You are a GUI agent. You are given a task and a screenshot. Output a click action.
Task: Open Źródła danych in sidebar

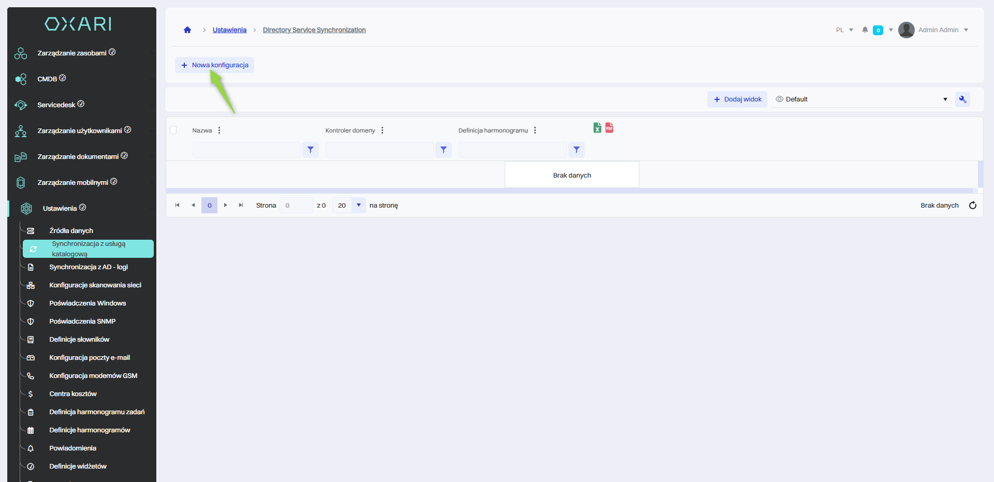[x=71, y=231]
